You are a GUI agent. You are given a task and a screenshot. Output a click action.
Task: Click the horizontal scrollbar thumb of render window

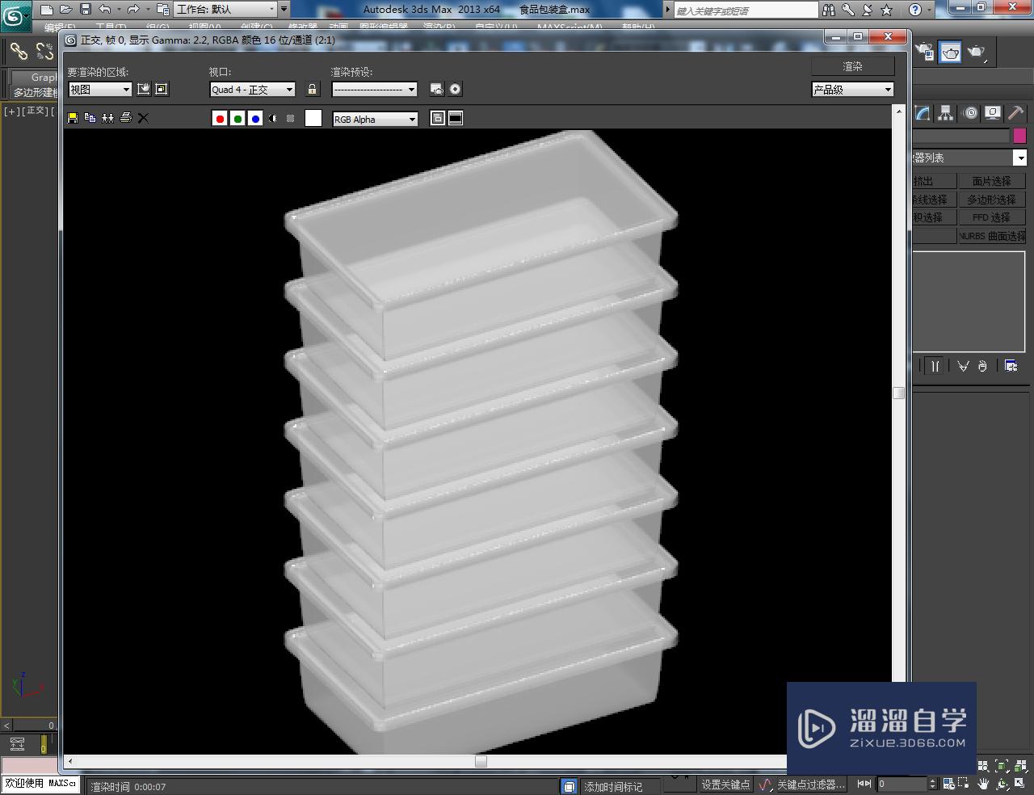(x=481, y=761)
